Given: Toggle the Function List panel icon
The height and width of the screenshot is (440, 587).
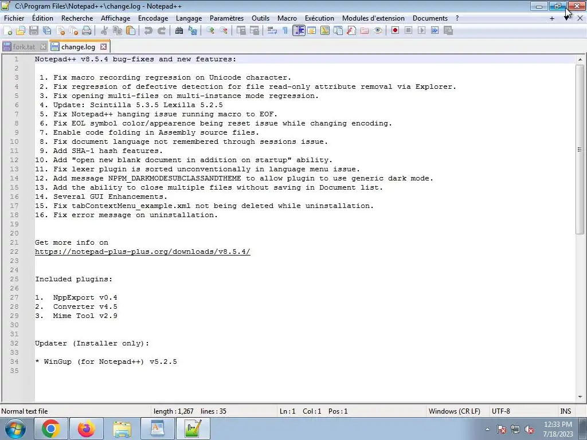Looking at the screenshot, I should pos(351,31).
